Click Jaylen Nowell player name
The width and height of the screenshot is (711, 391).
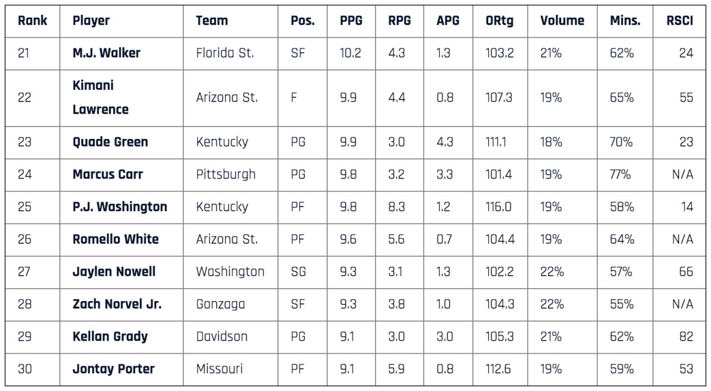tap(114, 272)
